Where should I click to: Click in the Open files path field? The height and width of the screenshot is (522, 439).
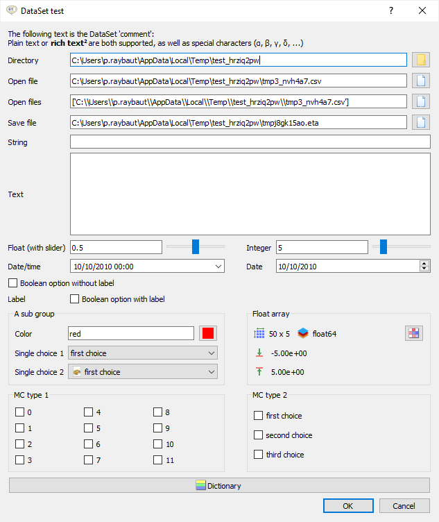(x=239, y=101)
